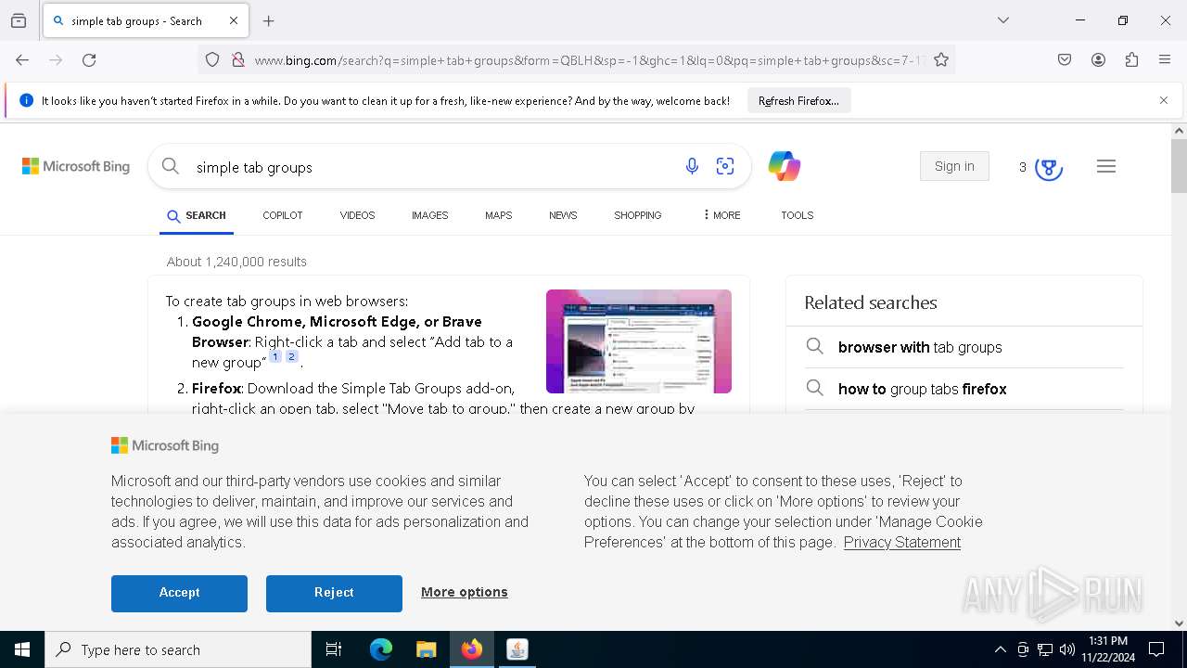Open TOOLS options
Image resolution: width=1187 pixels, height=668 pixels.
pyautogui.click(x=797, y=215)
